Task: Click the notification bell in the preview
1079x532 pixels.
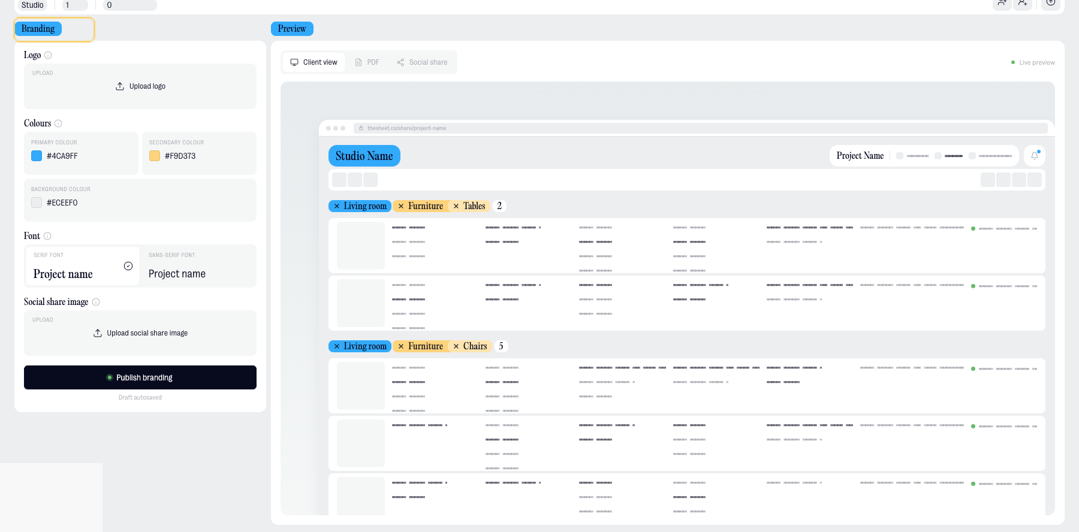Action: click(1035, 156)
